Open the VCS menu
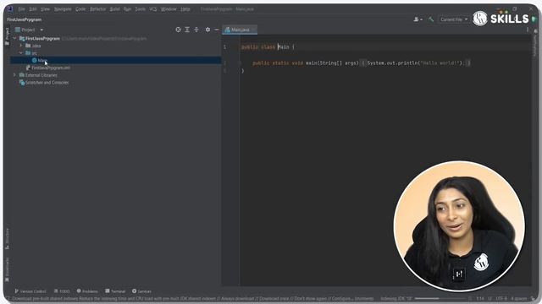542x304 pixels. point(153,9)
